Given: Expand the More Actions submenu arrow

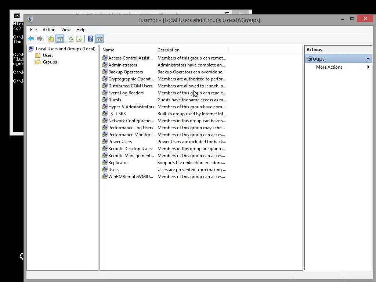Looking at the screenshot, I should (x=368, y=67).
